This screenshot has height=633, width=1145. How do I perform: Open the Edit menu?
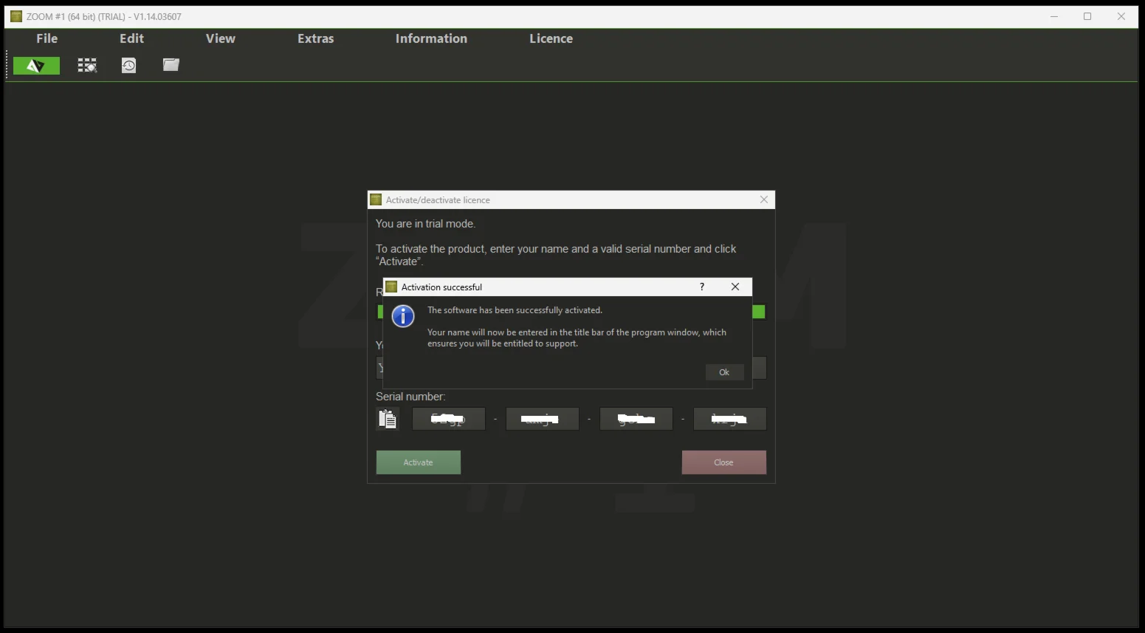[x=131, y=38]
